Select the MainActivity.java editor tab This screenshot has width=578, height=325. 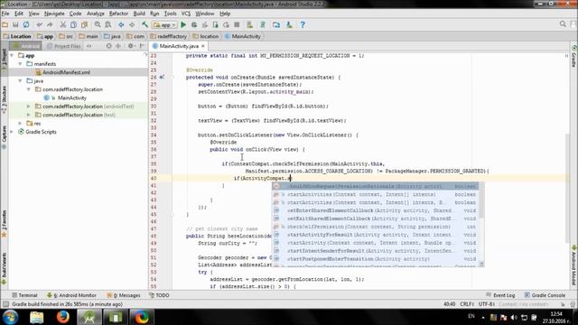coord(179,46)
